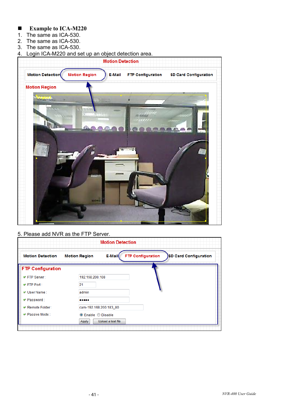The width and height of the screenshot is (292, 414).
Task: Click the 'Motion Region' red section heading
Action: coord(41,87)
